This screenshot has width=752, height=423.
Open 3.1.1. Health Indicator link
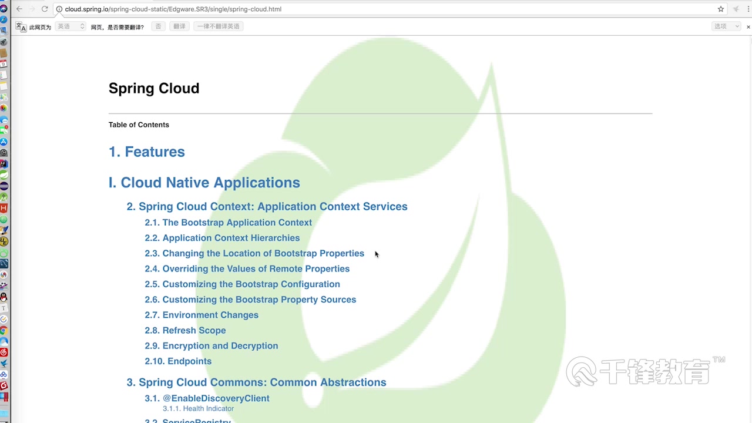tap(198, 408)
